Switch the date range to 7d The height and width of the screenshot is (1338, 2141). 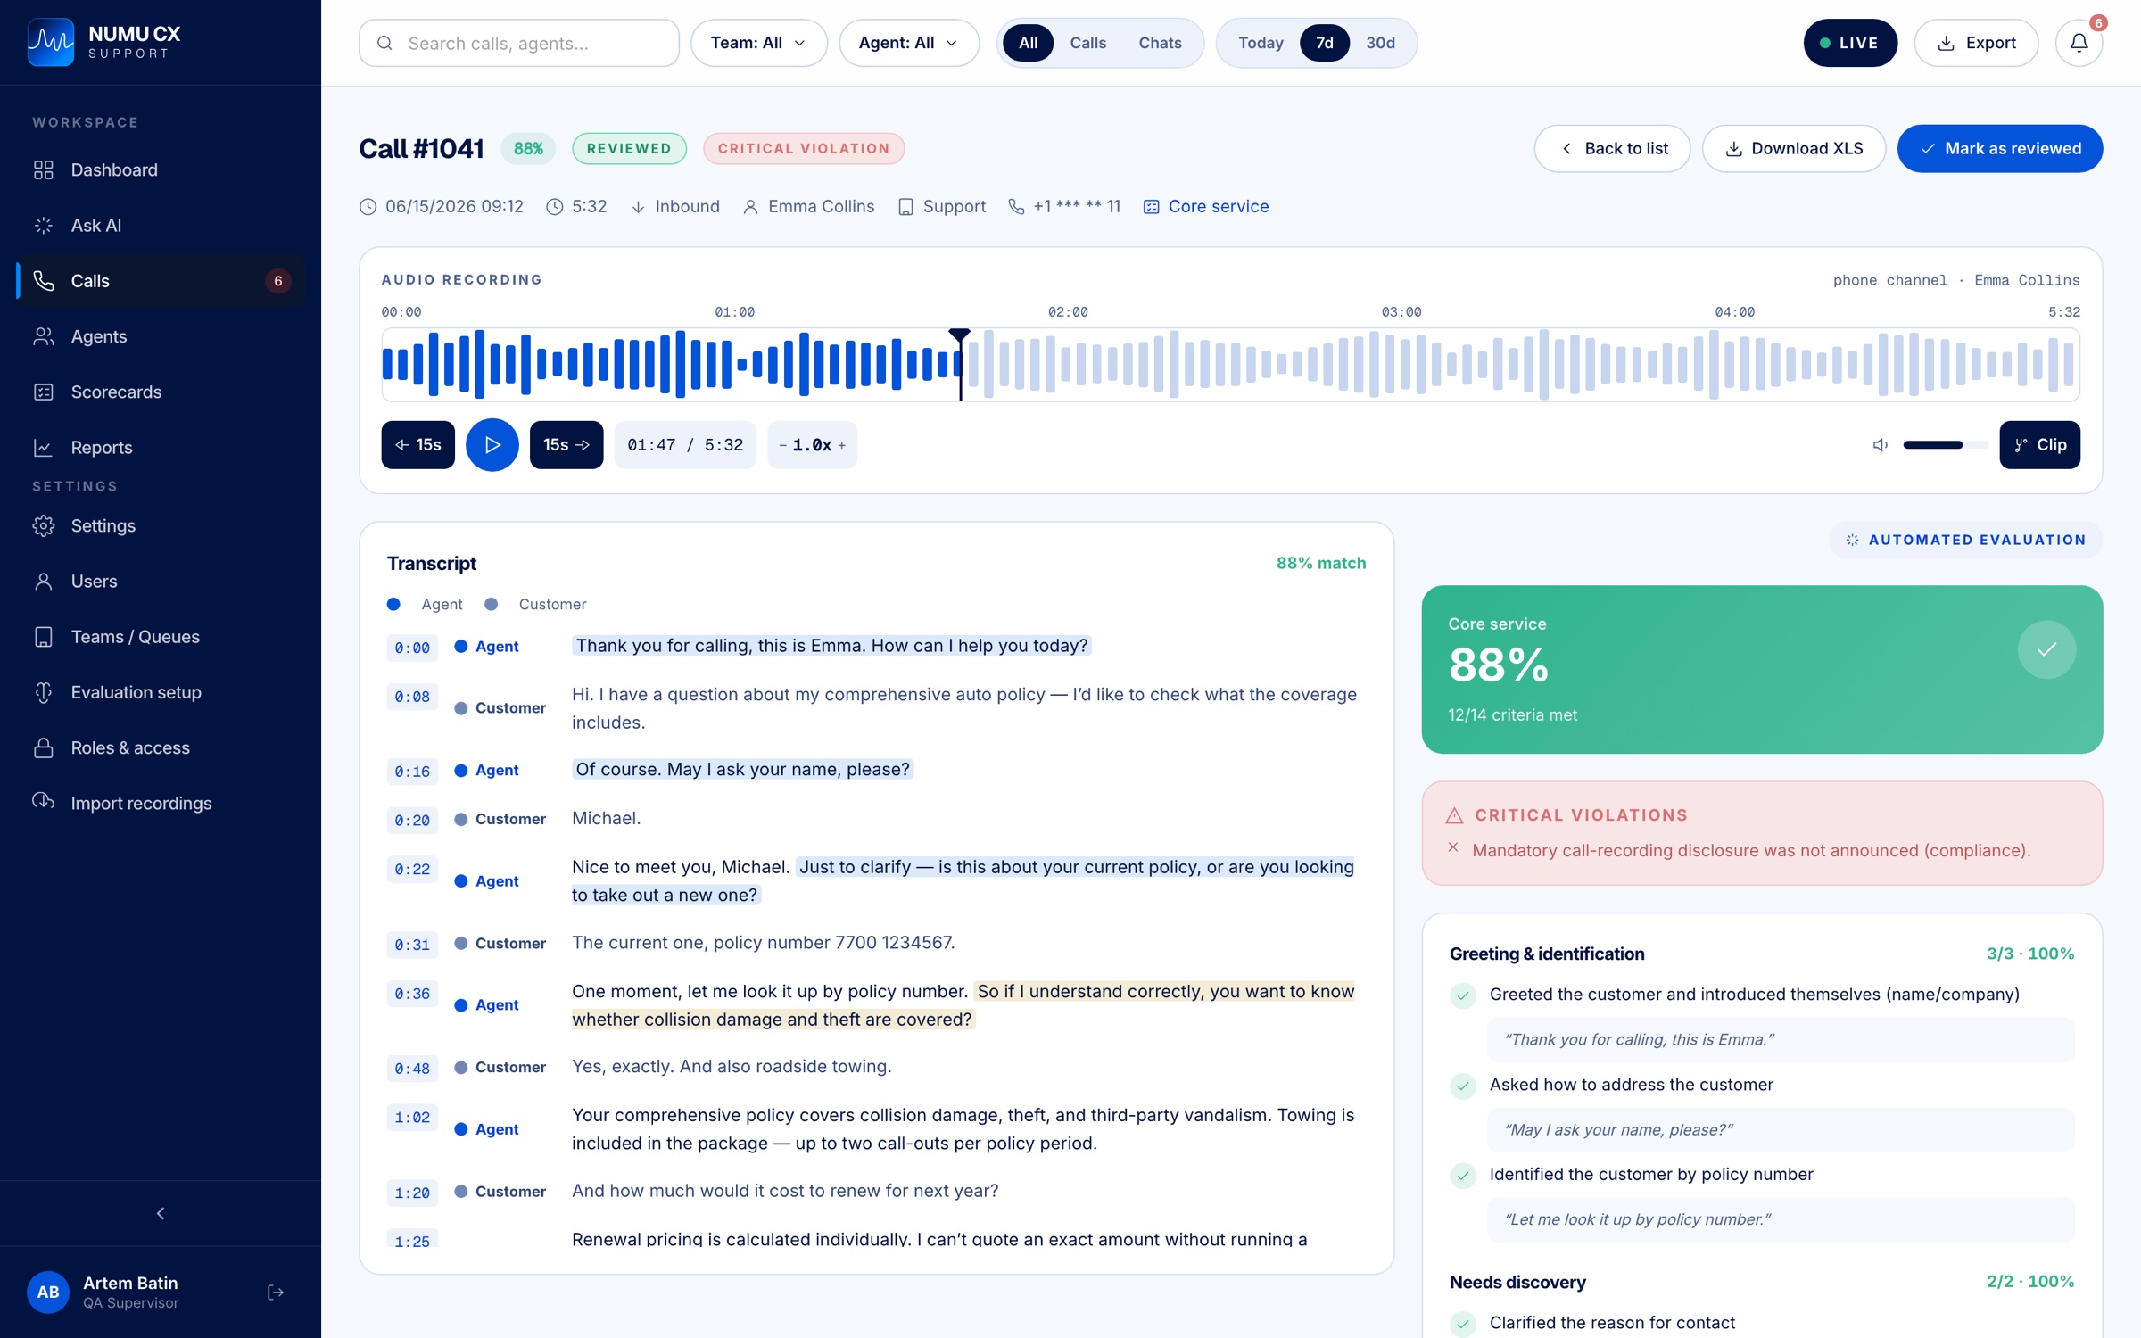(1325, 43)
